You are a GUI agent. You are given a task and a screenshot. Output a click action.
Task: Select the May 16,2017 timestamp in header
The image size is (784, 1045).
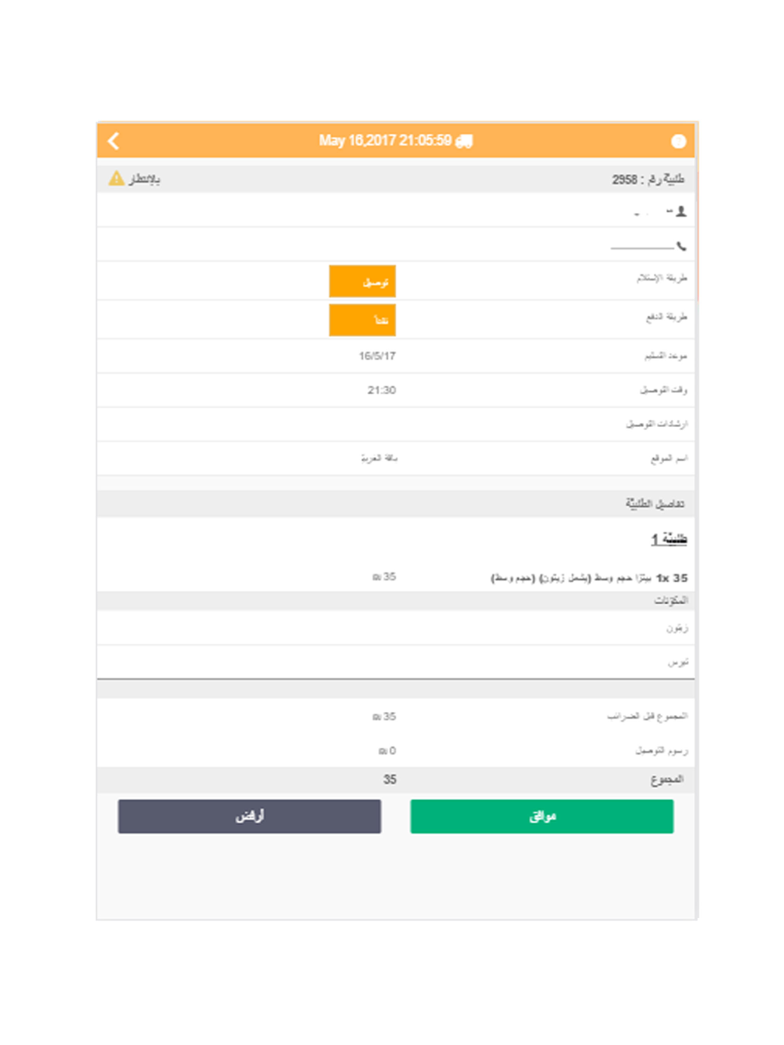point(384,141)
